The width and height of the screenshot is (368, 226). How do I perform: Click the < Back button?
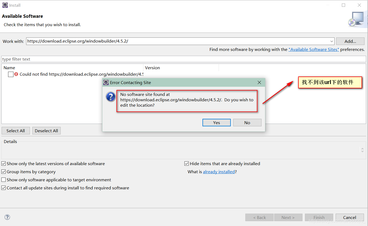pyautogui.click(x=260, y=217)
